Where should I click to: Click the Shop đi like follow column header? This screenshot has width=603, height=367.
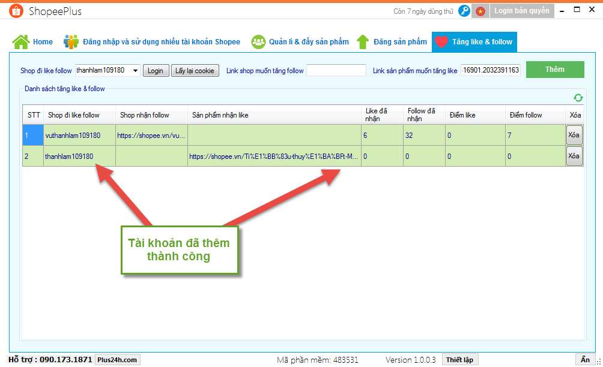[80, 115]
